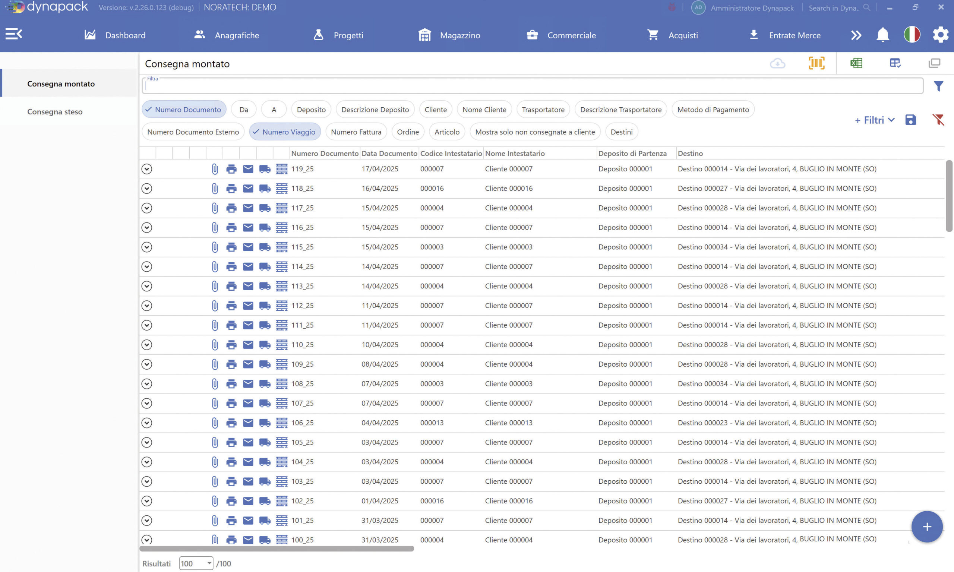Sort by Data Documento column header
The width and height of the screenshot is (954, 572).
(x=389, y=154)
